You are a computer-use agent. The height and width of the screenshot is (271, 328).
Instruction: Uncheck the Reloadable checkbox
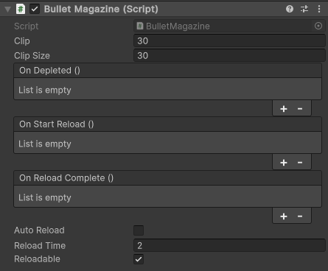pyautogui.click(x=139, y=259)
